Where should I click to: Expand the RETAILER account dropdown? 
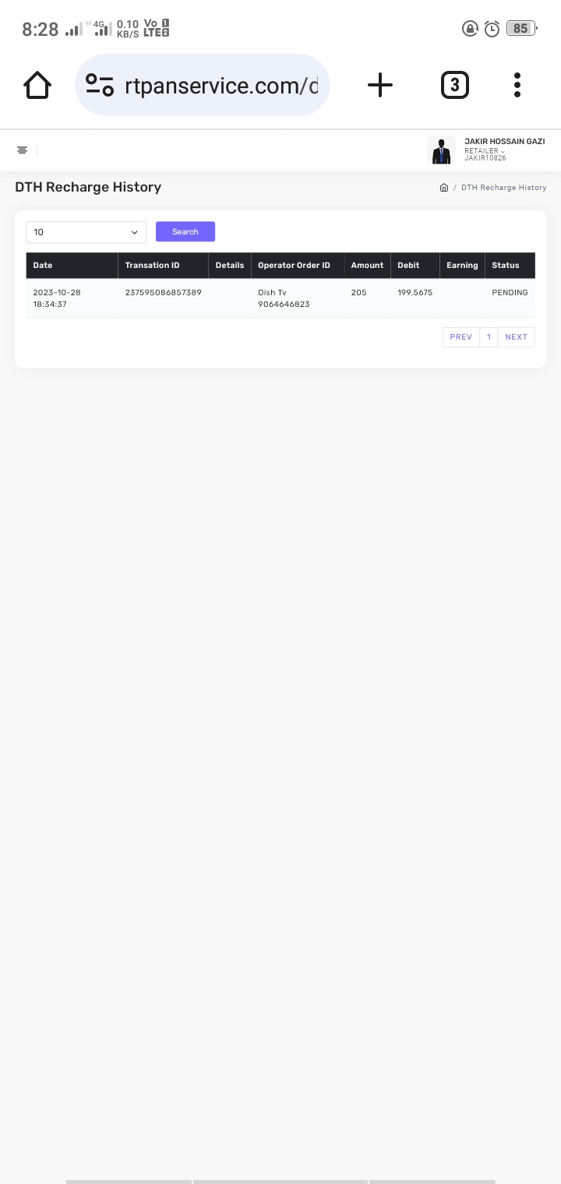(485, 151)
